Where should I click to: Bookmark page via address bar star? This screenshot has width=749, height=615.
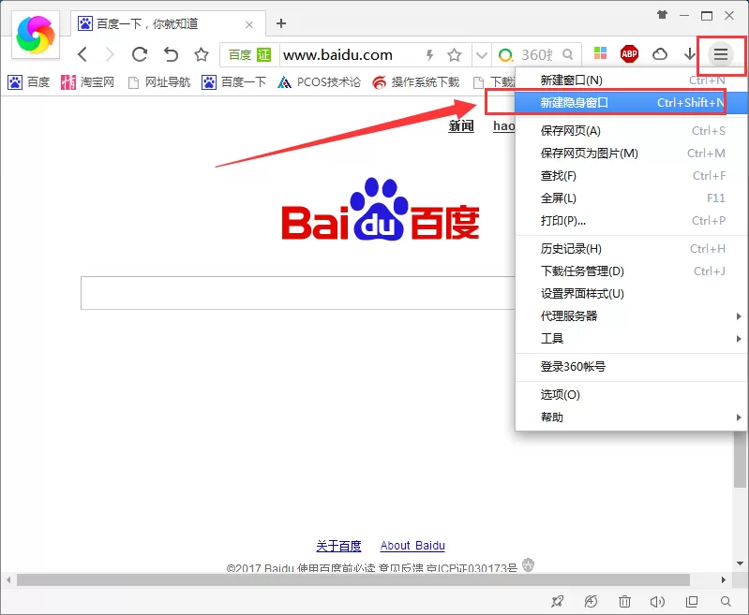tap(455, 55)
